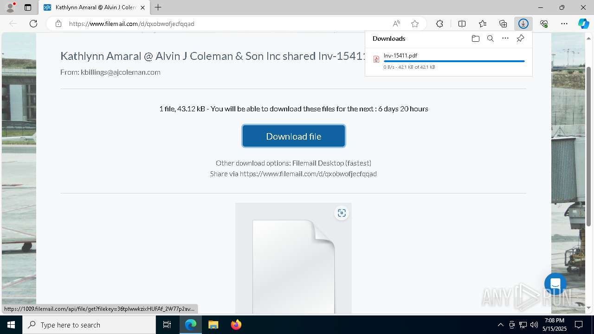Open Extensions puzzle icon

439,24
